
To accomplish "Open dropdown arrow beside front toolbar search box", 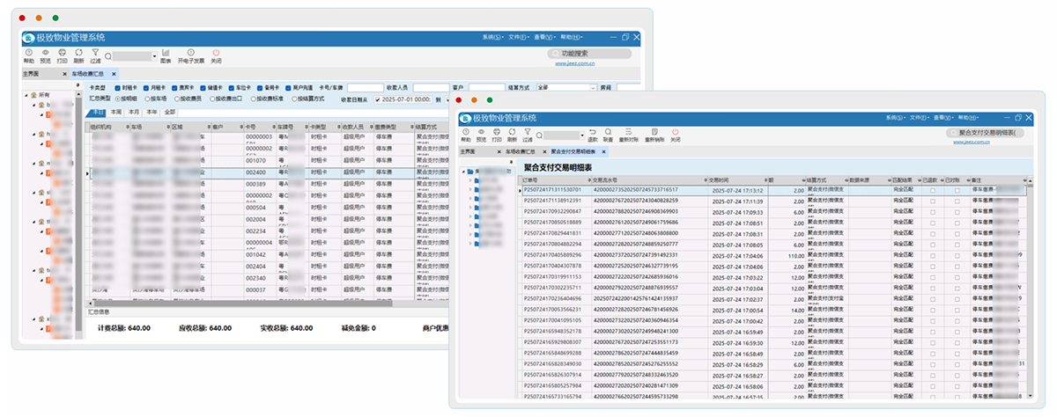I will tap(583, 135).
